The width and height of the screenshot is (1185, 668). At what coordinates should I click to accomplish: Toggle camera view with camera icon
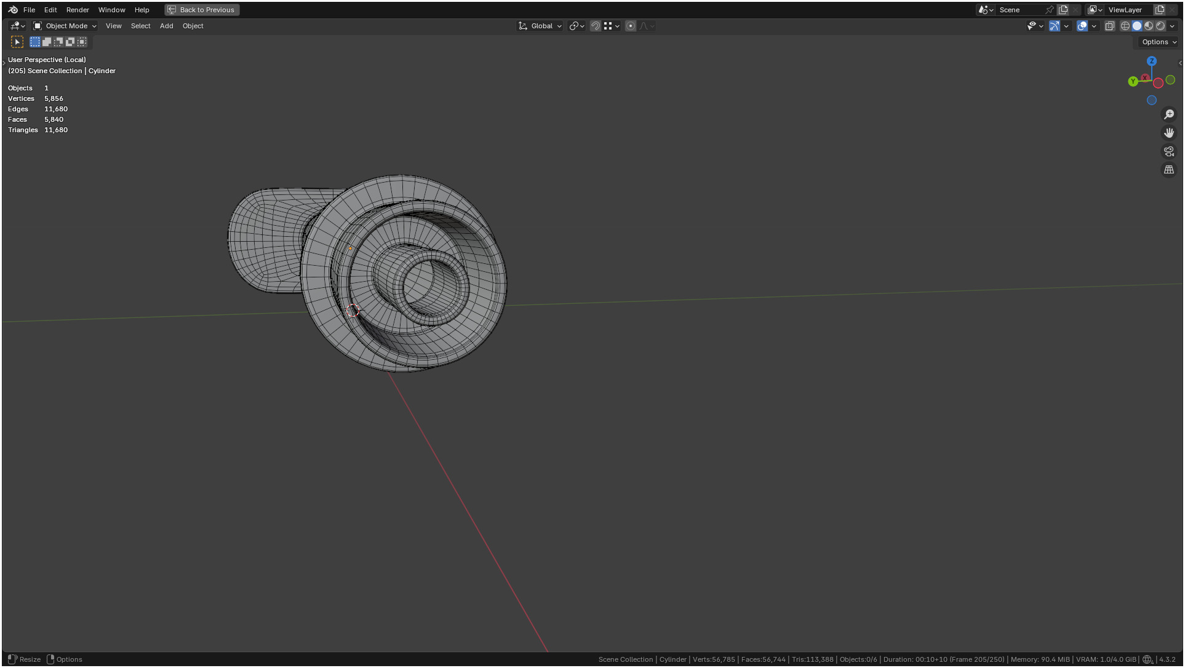(1169, 151)
